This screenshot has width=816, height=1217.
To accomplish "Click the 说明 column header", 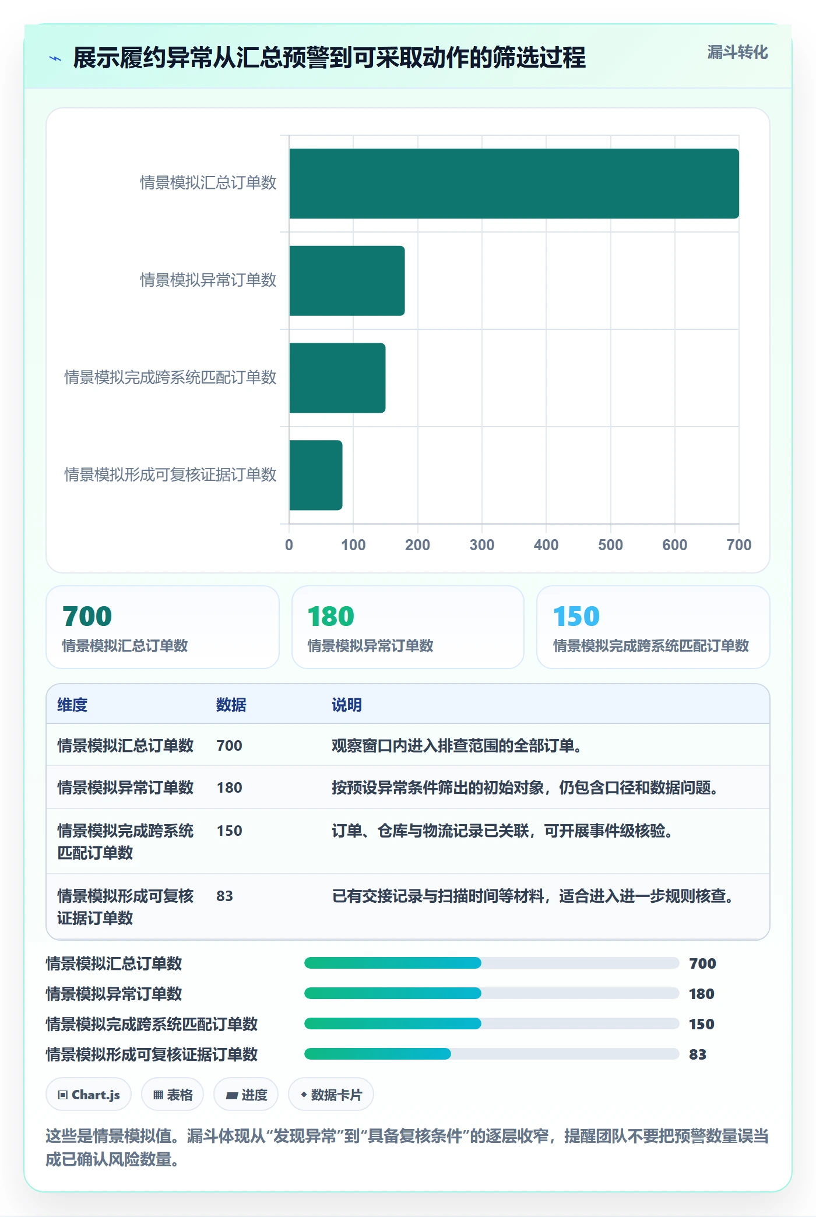I will coord(347,705).
